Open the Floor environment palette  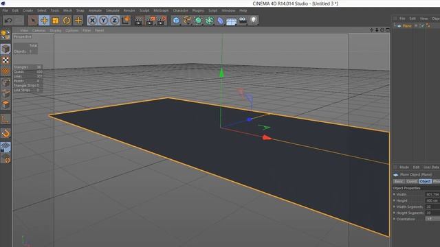231,21
